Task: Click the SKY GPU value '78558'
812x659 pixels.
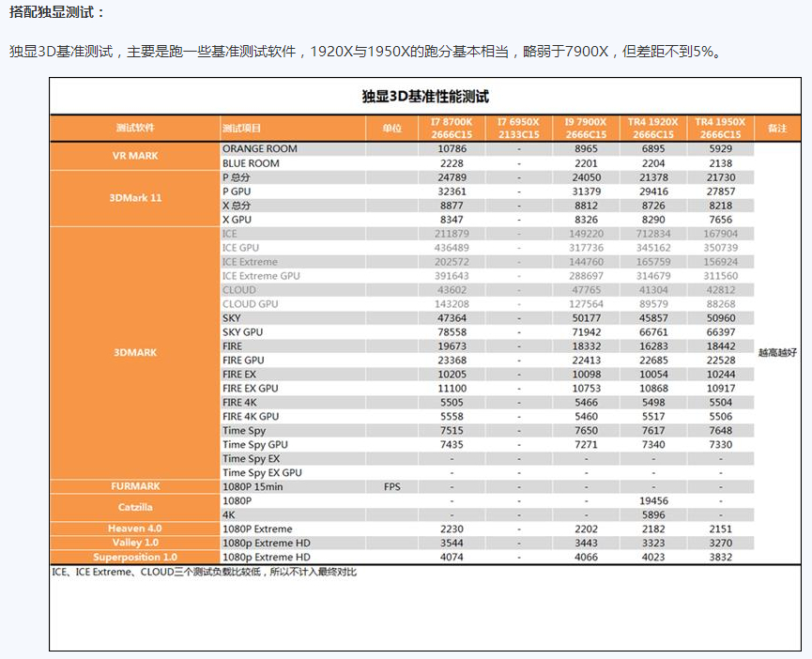Action: [x=452, y=331]
